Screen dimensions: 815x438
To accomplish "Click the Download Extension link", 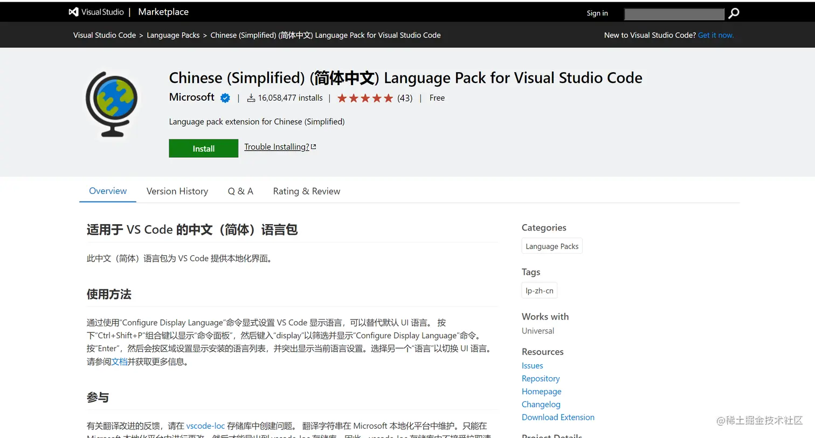I will tap(558, 418).
